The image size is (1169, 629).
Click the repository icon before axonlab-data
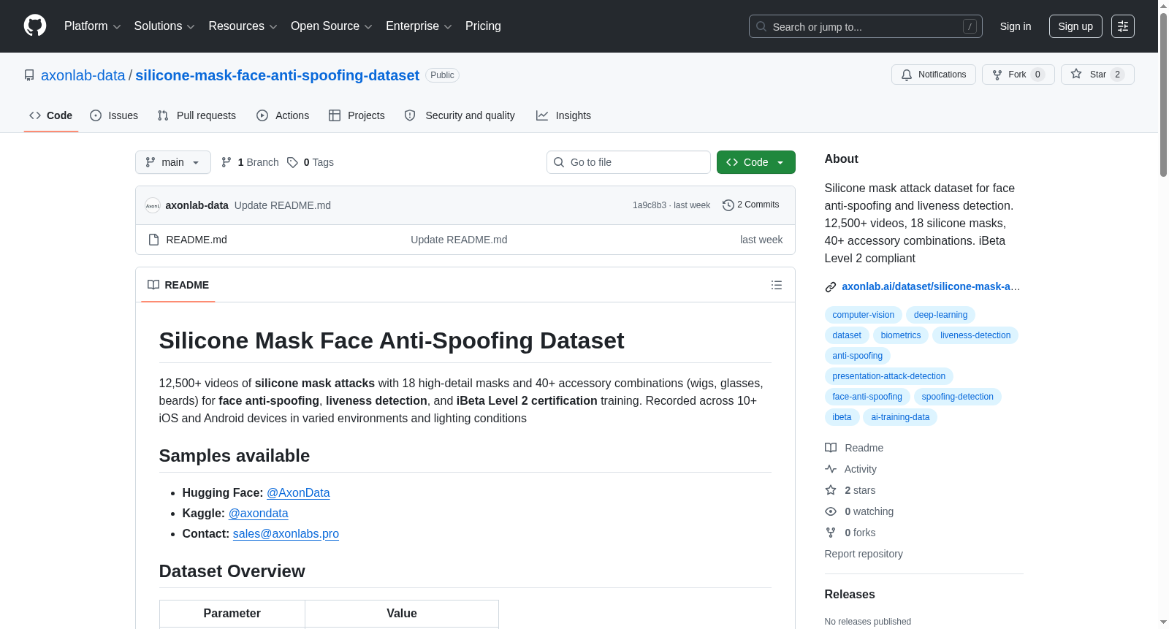29,75
